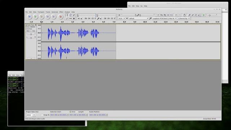
Task: Open the 'default' output device dropdown
Action: [139, 18]
